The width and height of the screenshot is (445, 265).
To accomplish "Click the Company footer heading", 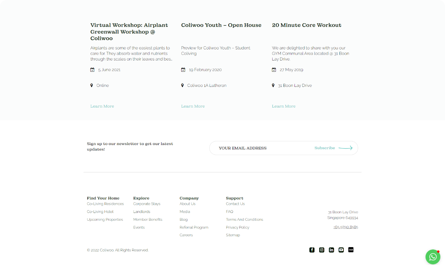I will coord(189,198).
